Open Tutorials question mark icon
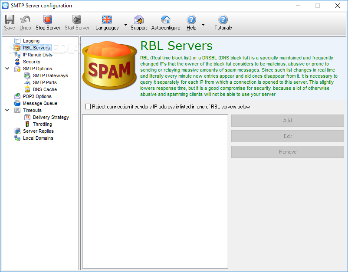The image size is (348, 272). click(x=223, y=20)
